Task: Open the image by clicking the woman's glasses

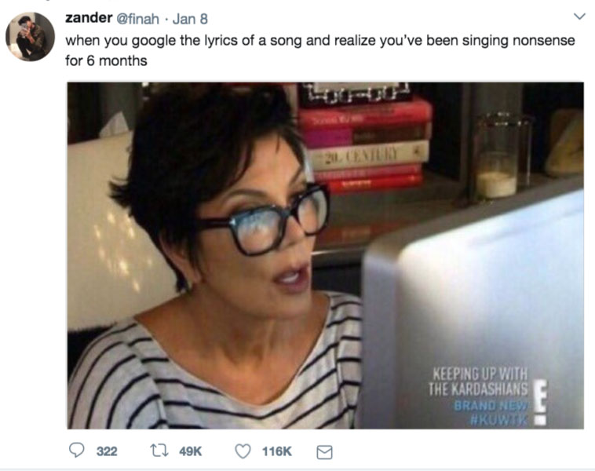Action: click(x=265, y=220)
